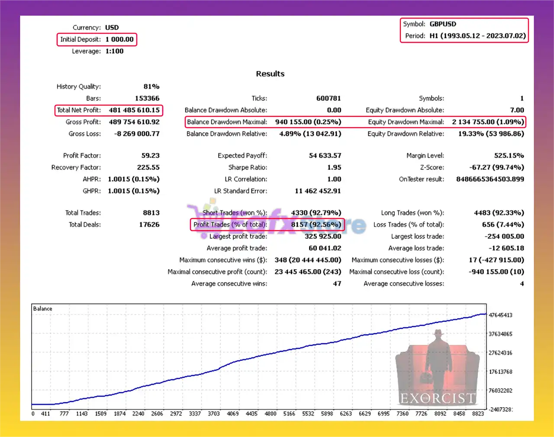This screenshot has width=554, height=437.
Task: Select Average profit trade value 60 041.02
Action: point(325,248)
